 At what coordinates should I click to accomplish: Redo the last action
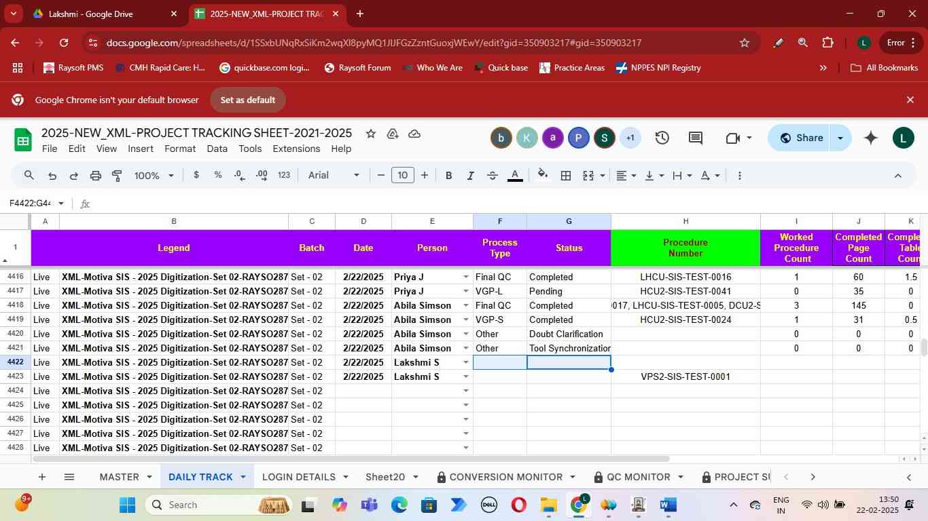coord(73,176)
